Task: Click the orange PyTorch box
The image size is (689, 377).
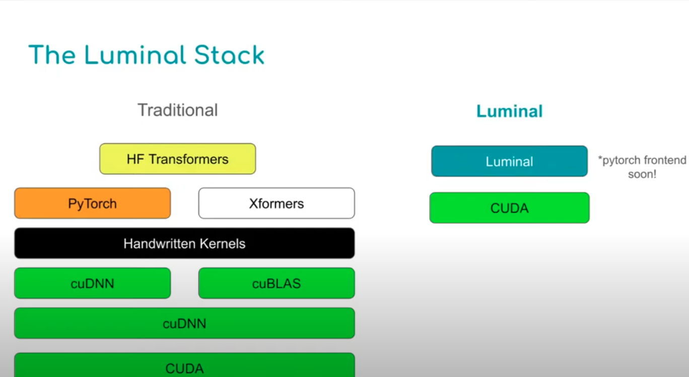Action: [93, 203]
